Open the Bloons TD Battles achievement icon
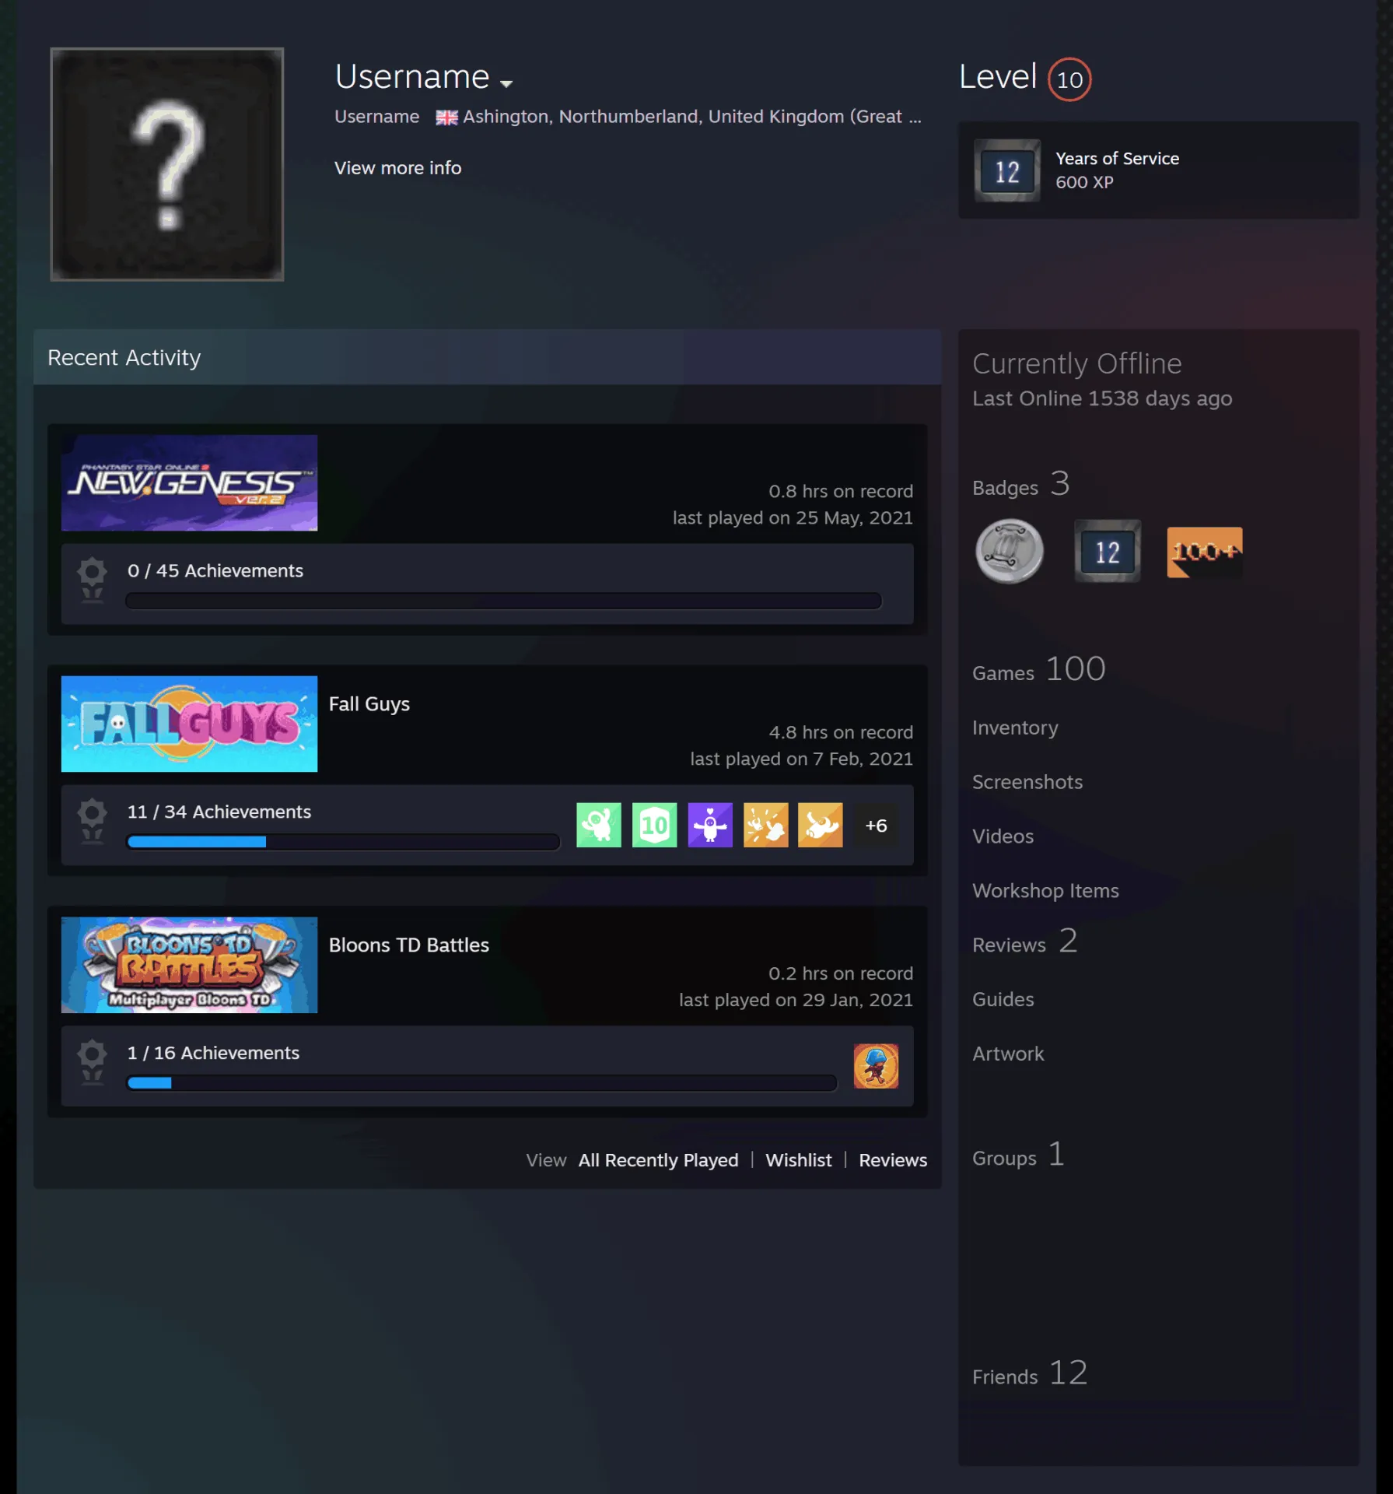Image resolution: width=1393 pixels, height=1494 pixels. click(876, 1066)
